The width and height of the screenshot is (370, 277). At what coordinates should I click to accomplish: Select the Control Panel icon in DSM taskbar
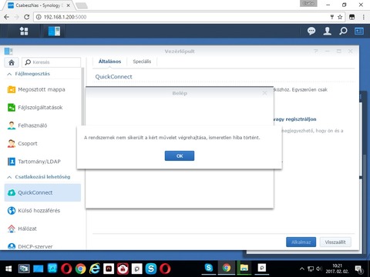(54, 31)
